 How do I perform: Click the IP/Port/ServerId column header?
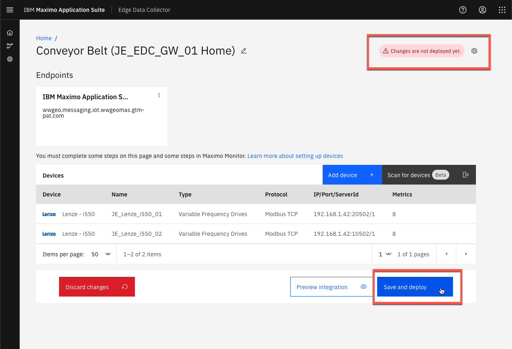coord(336,194)
